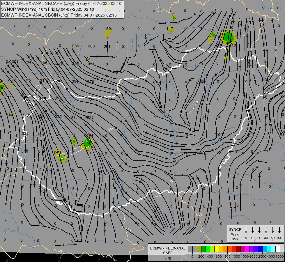The height and width of the screenshot is (262, 285).
Task: Click the CAPE value 366 on map
Action: pos(91,46)
